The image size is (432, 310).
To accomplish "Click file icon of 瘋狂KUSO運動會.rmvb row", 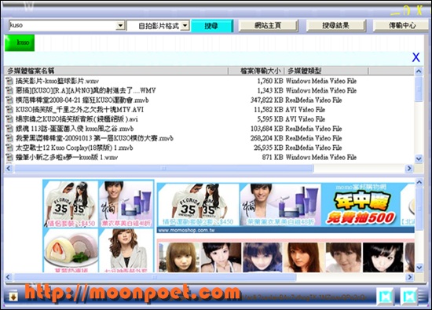I will click(x=9, y=100).
